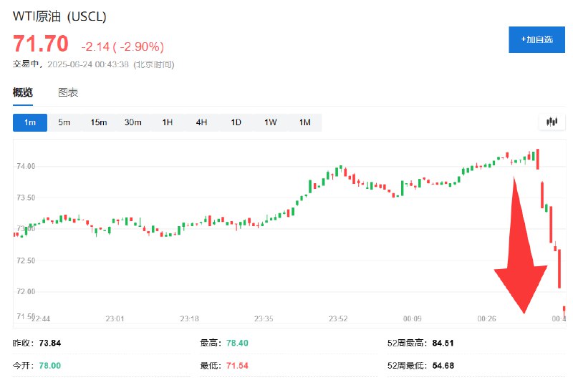Click the 73.50 price axis label
The image size is (573, 380).
(26, 198)
